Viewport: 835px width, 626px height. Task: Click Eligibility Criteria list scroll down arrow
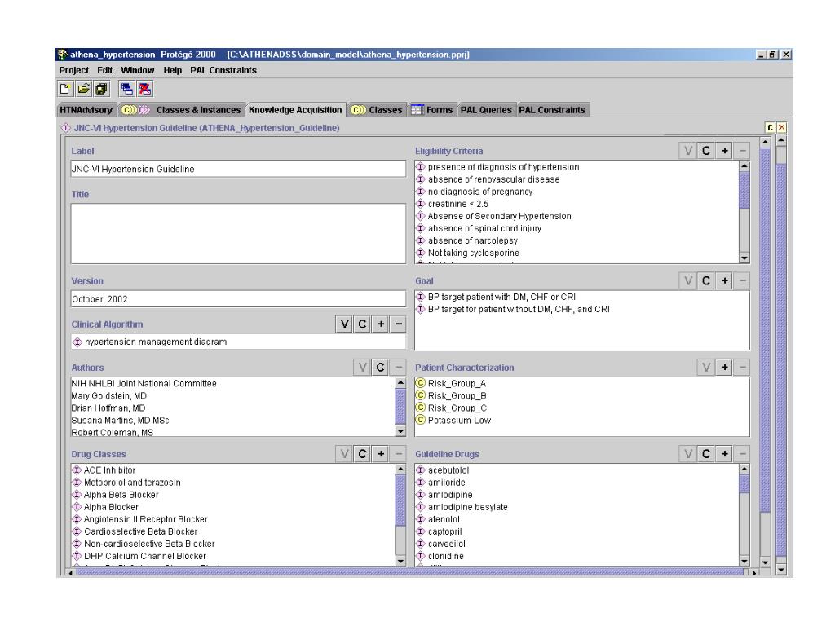tap(744, 258)
